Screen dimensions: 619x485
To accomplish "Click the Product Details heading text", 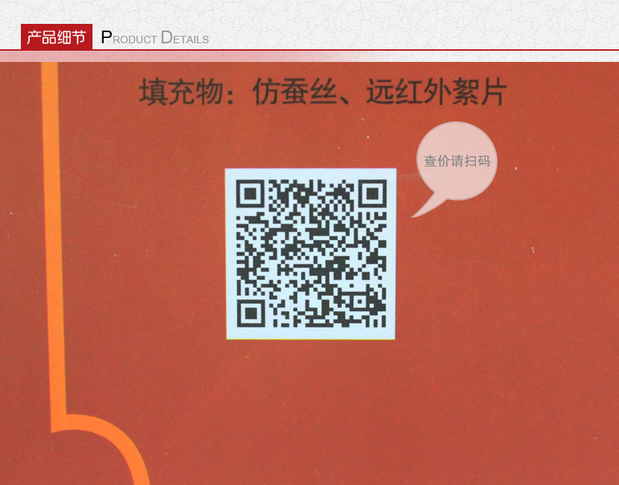I will pyautogui.click(x=155, y=37).
